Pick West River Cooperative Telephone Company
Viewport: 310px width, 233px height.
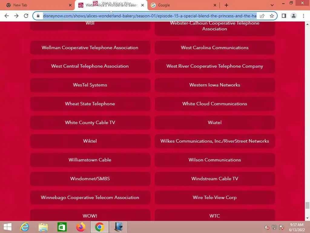(x=215, y=66)
